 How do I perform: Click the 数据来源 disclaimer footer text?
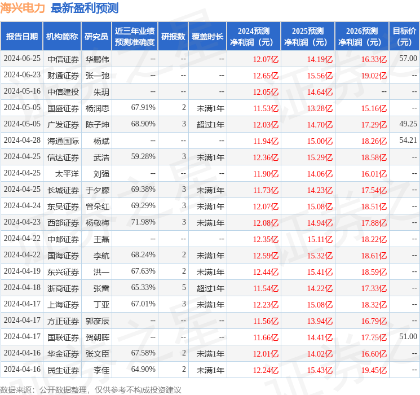tap(91, 389)
